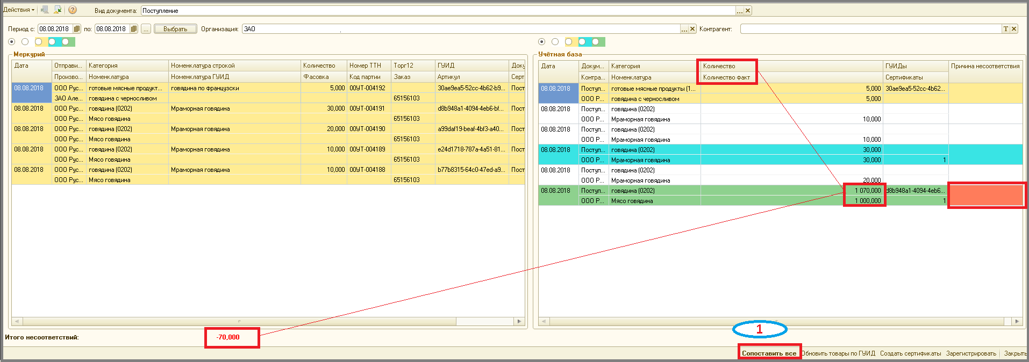Open calendar picker for period start date
This screenshot has width=1029, height=362.
[x=76, y=29]
